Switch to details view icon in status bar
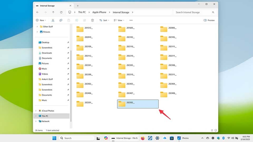The image size is (253, 142). [212, 130]
